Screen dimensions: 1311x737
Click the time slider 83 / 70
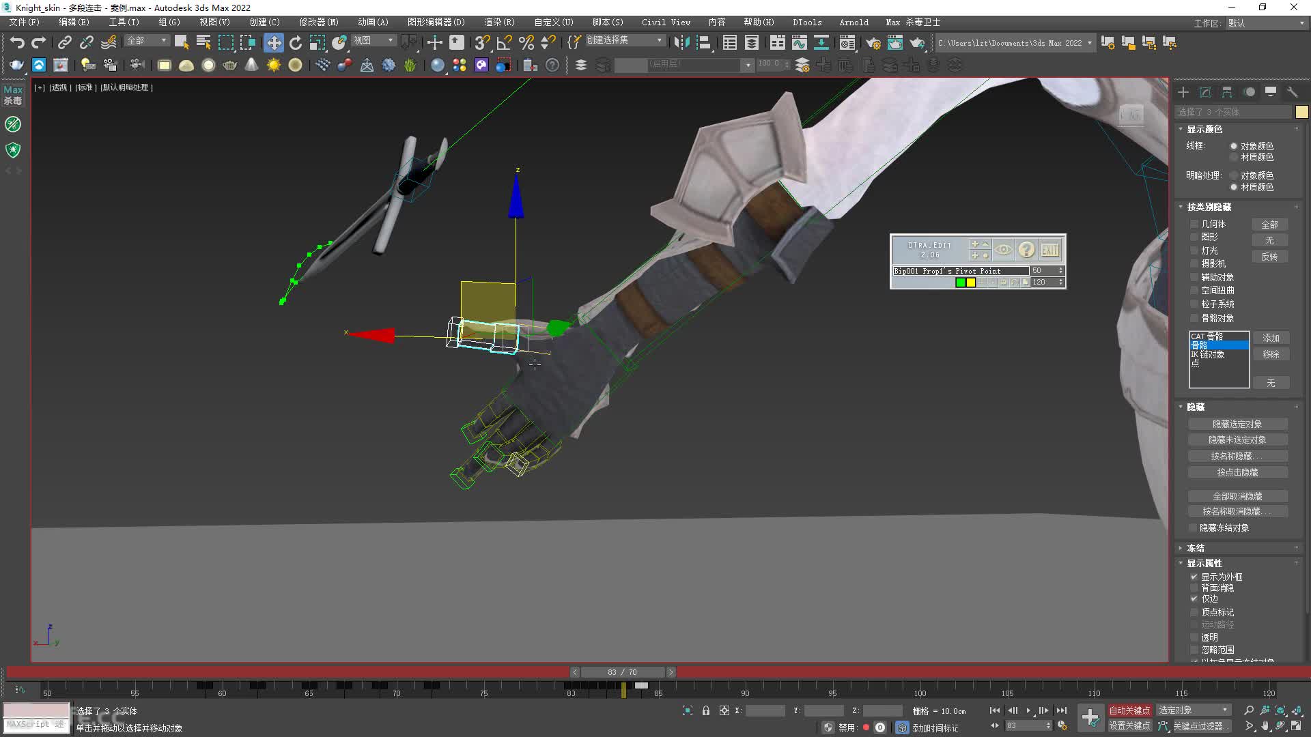[622, 672]
